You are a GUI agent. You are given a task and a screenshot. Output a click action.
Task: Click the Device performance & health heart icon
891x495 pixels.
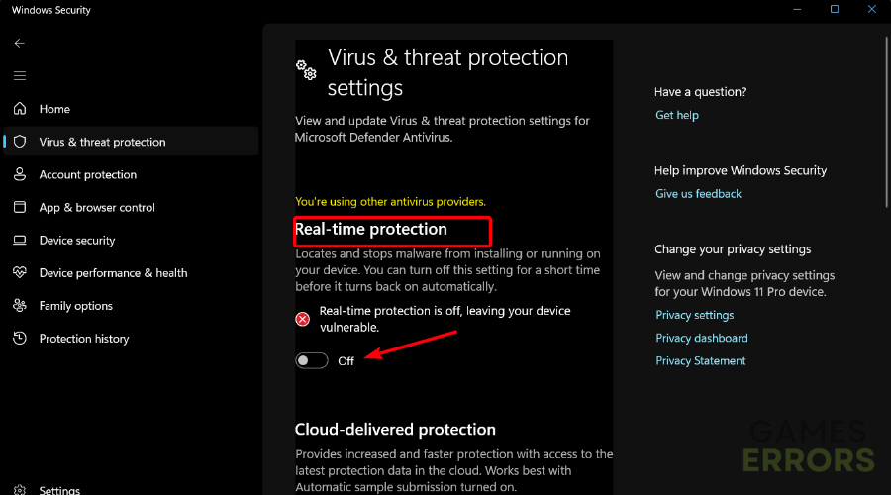(19, 272)
